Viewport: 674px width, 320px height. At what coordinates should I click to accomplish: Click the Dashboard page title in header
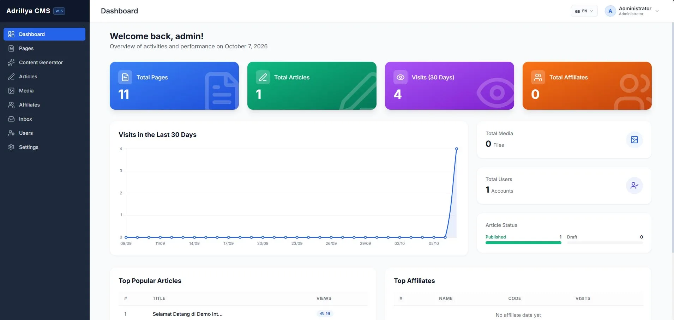pyautogui.click(x=119, y=11)
